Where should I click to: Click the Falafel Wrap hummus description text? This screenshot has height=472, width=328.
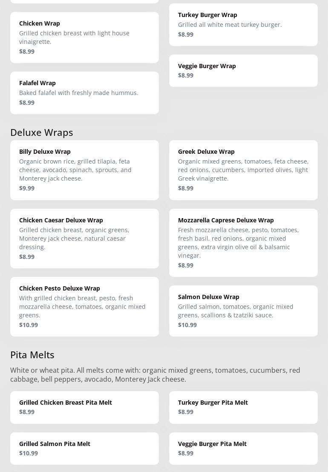click(x=79, y=93)
